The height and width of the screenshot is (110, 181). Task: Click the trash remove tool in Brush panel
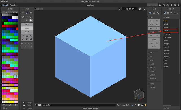27,39
